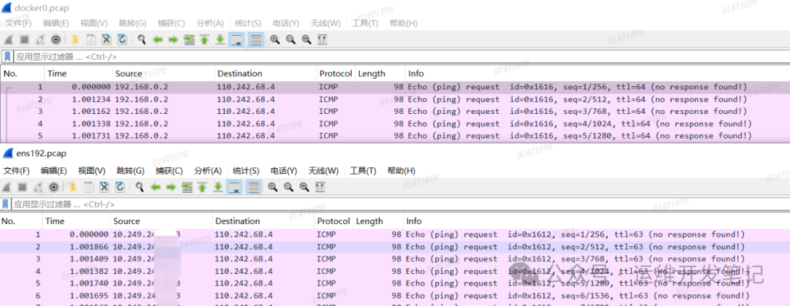
Task: Open the 分析(A) menu in ens192.pcap window
Action: click(x=208, y=171)
